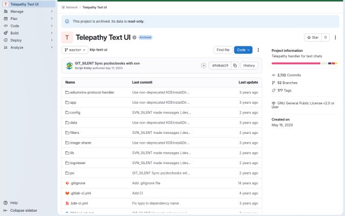
Task: Open the master branch dropdown
Action: click(75, 50)
